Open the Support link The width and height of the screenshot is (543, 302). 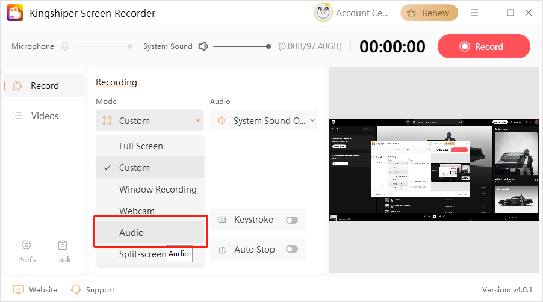click(93, 289)
